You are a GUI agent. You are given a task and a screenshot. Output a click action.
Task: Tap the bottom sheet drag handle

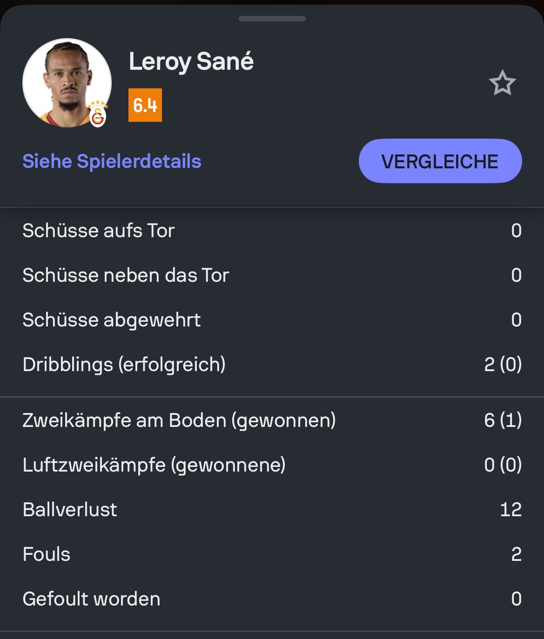[x=272, y=19]
